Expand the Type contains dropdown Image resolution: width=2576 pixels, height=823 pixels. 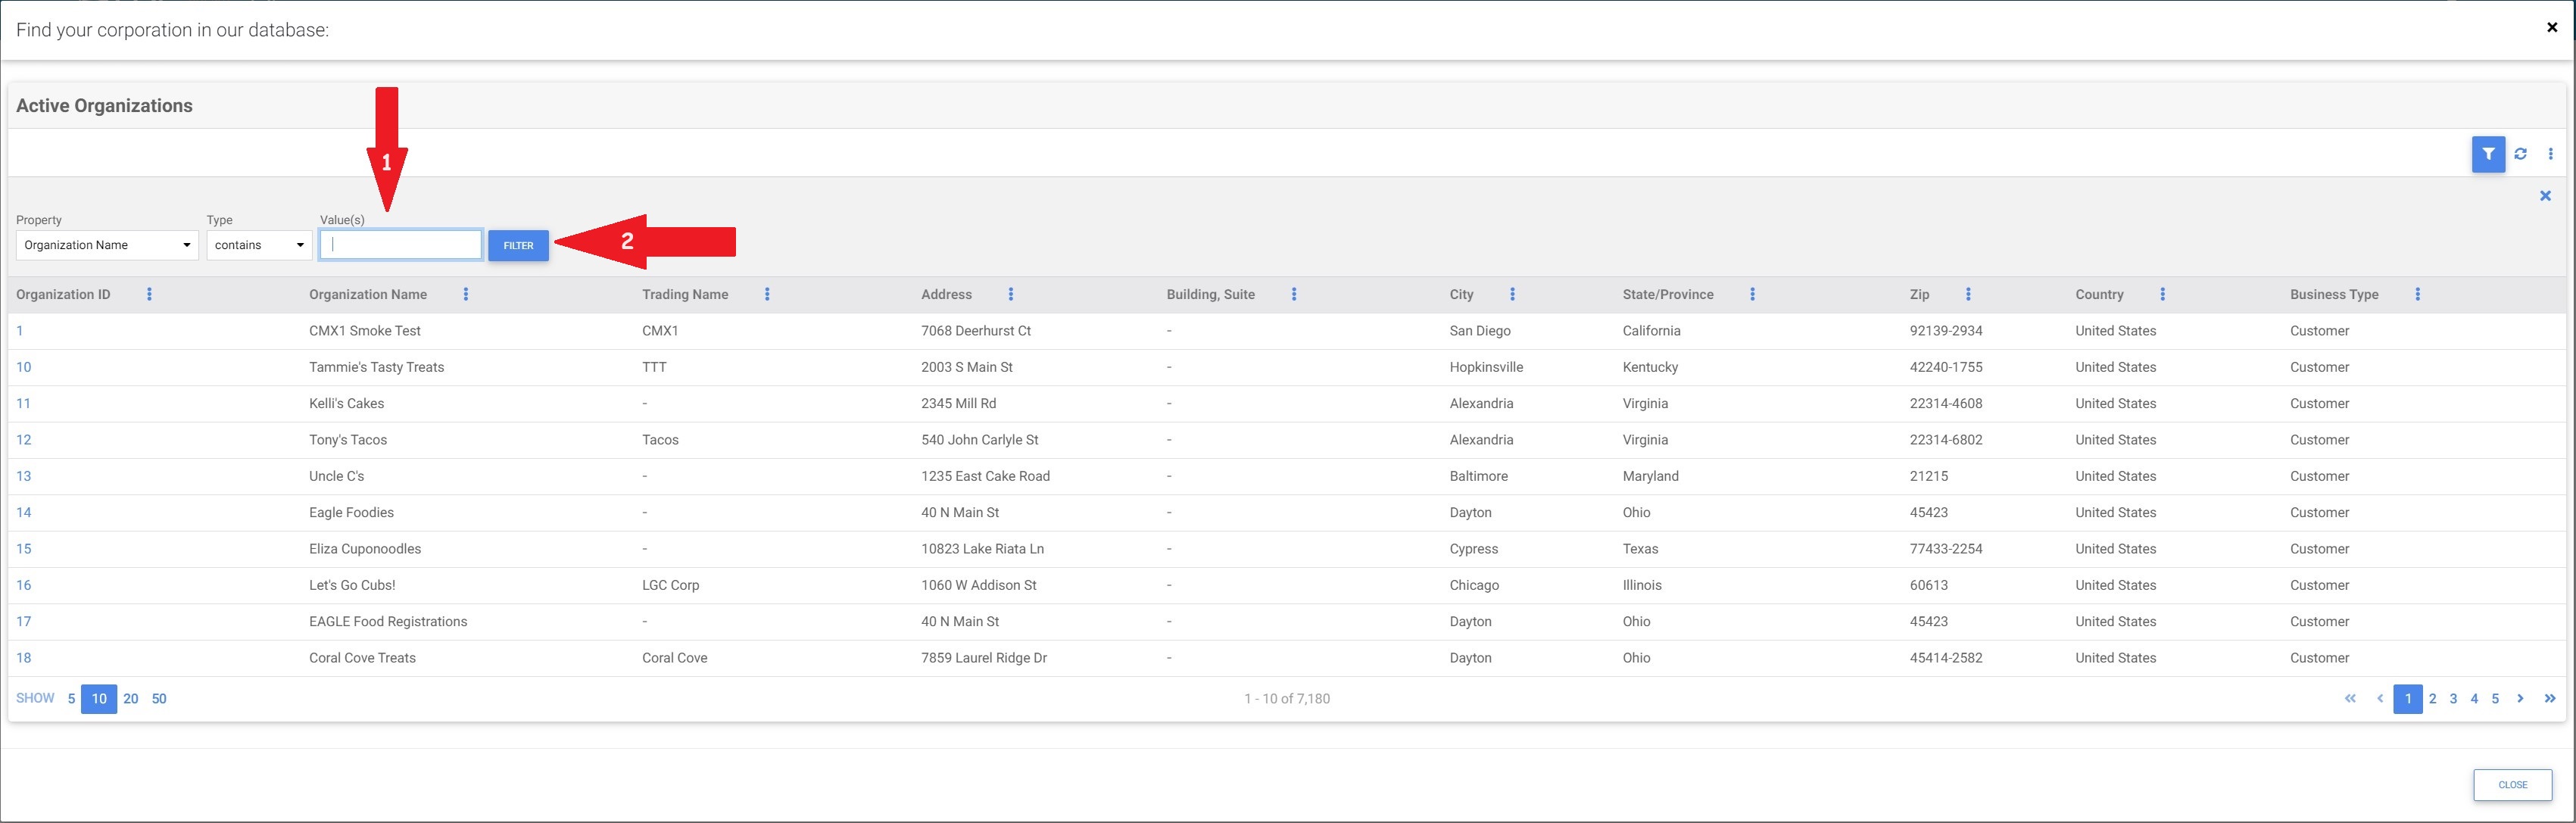[x=259, y=245]
